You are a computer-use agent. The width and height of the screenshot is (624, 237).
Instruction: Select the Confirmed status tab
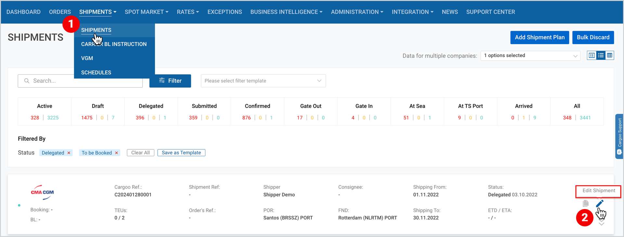tap(257, 111)
